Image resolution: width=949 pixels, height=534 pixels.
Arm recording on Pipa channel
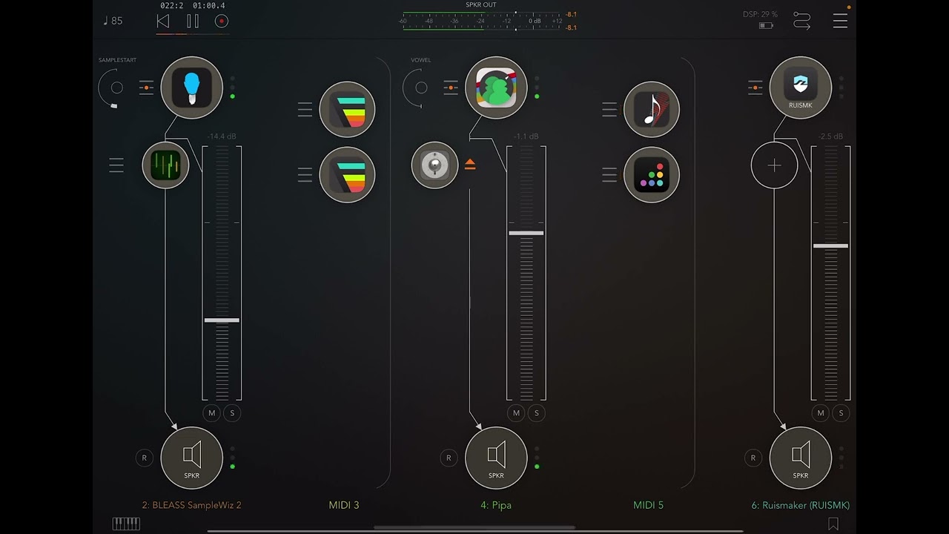449,458
